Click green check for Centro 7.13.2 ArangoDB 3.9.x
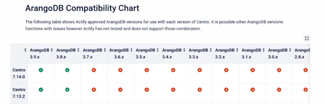This screenshot has height=104, width=325. click(41, 90)
